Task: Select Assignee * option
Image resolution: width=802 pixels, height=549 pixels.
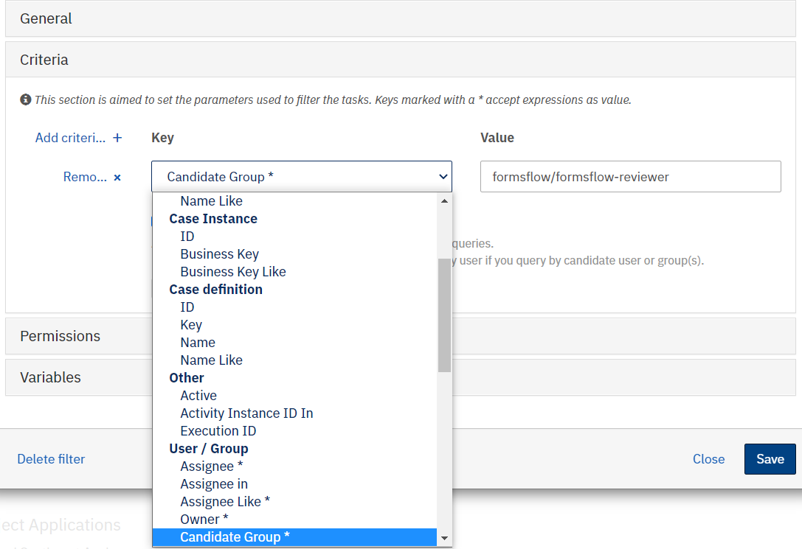Action: (294, 466)
